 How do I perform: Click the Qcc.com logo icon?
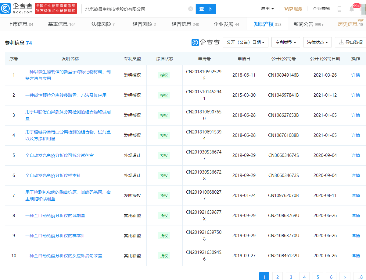(x=6, y=9)
